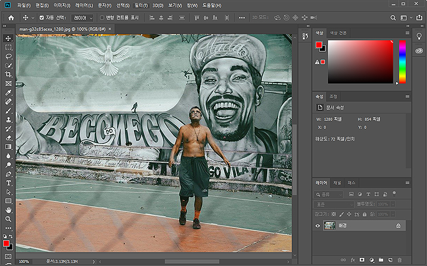Hide the 배경 layer with eye icon
Image resolution: width=427 pixels, height=266 pixels.
coord(317,226)
